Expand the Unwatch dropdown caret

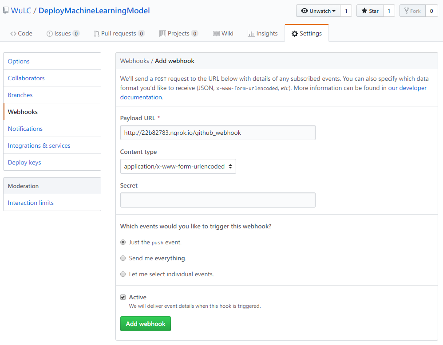coord(334,11)
